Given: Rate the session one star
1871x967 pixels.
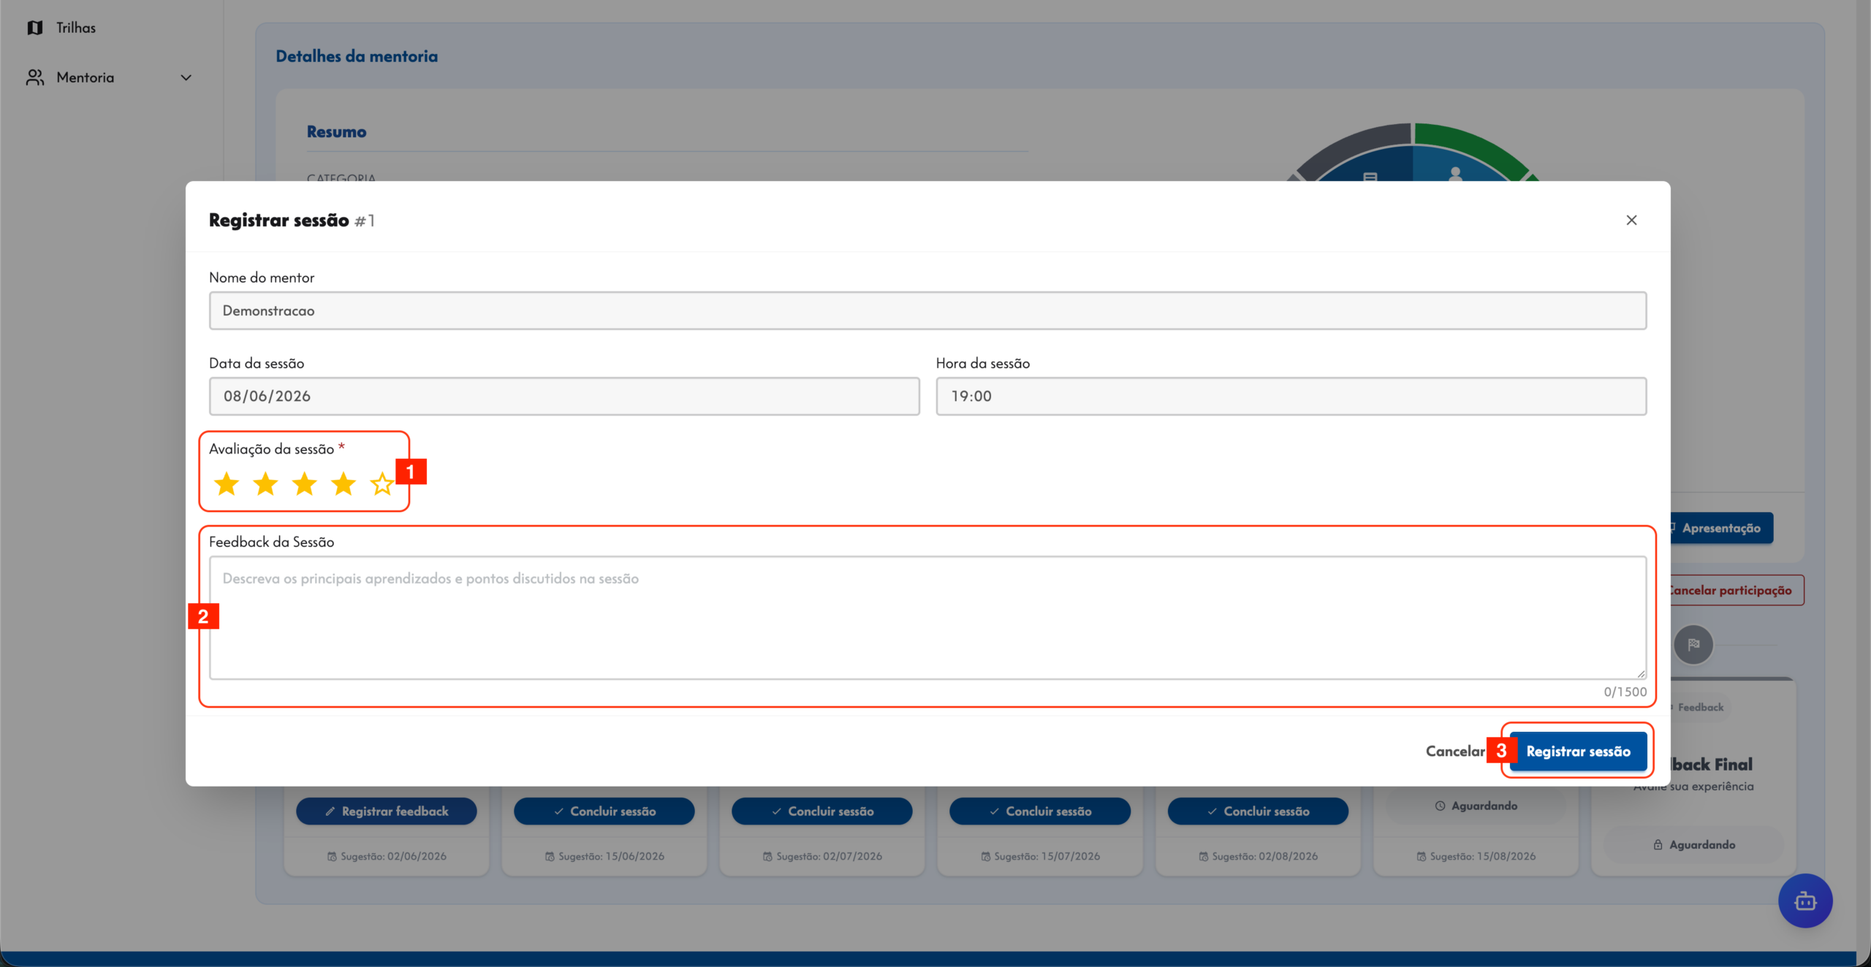Looking at the screenshot, I should 227,483.
